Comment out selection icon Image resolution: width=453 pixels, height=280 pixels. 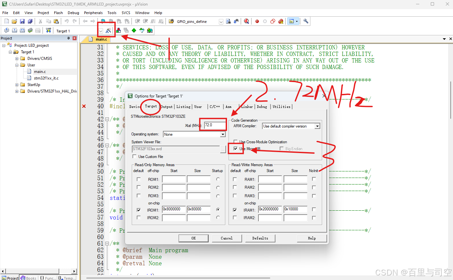[x=153, y=21]
